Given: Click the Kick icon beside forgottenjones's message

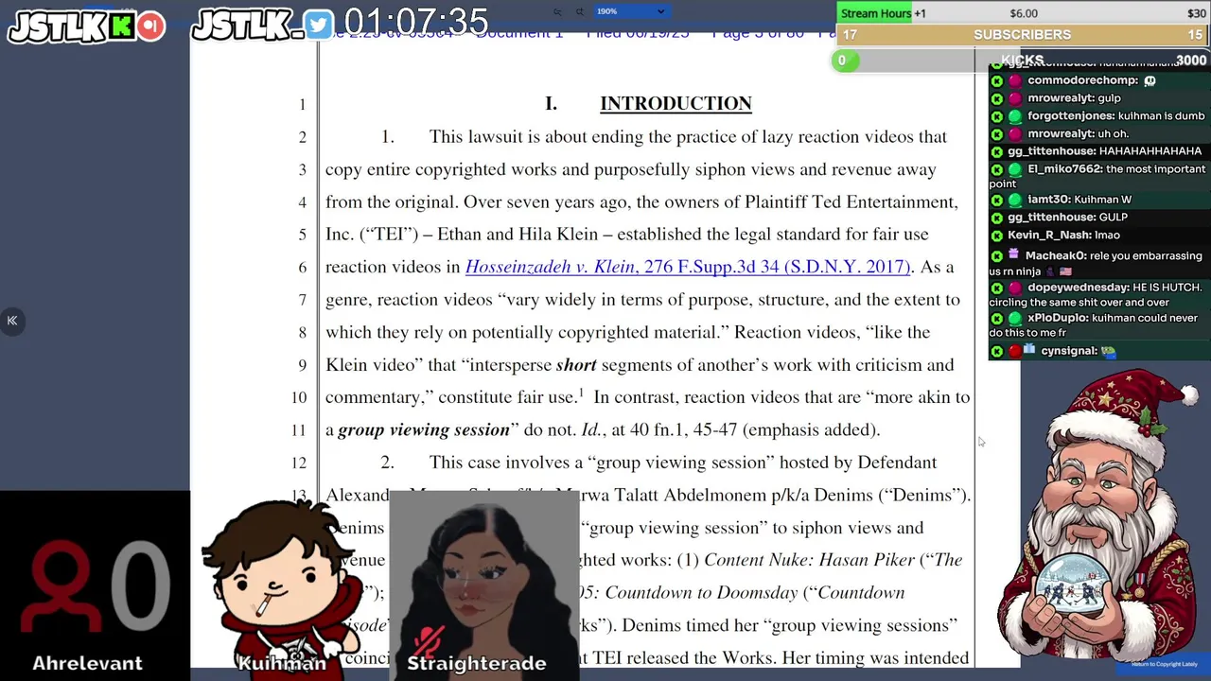Looking at the screenshot, I should pyautogui.click(x=997, y=116).
